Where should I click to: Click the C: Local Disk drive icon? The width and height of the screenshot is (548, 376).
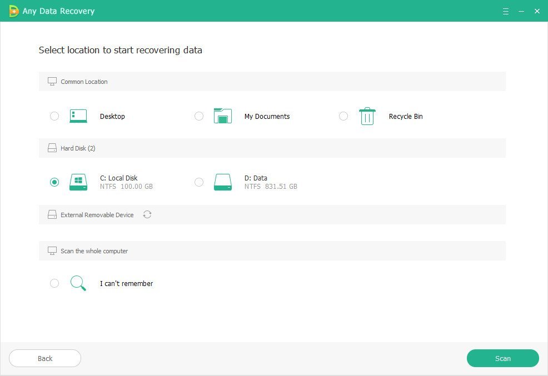78,182
